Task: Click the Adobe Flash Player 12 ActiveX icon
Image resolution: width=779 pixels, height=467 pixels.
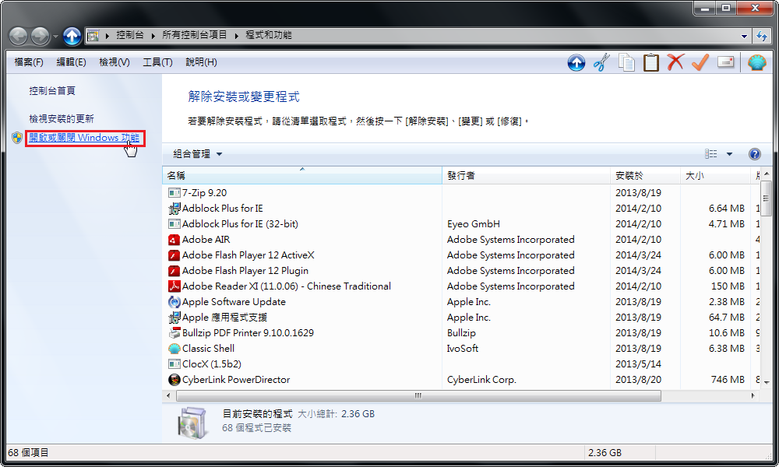Action: (x=174, y=255)
